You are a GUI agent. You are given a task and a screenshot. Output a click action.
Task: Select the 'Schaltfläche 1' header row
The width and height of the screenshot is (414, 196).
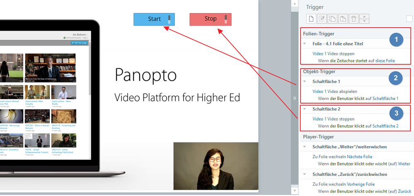[356, 81]
